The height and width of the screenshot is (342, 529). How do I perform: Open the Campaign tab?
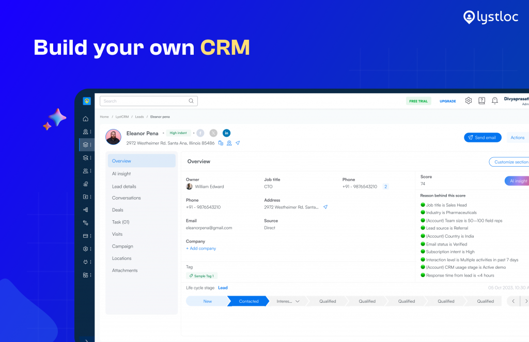click(x=122, y=246)
